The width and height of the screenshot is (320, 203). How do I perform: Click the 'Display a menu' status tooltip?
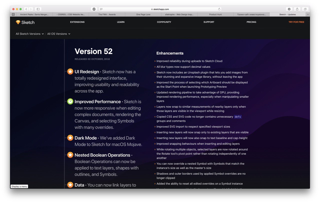pos(19,187)
